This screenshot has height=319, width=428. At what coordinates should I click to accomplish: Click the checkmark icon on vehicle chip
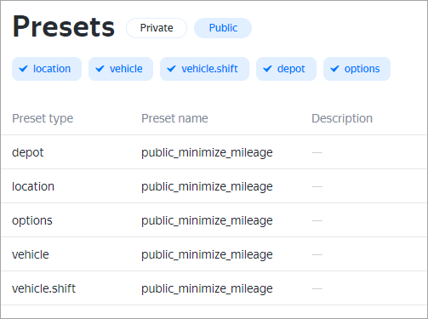click(100, 69)
